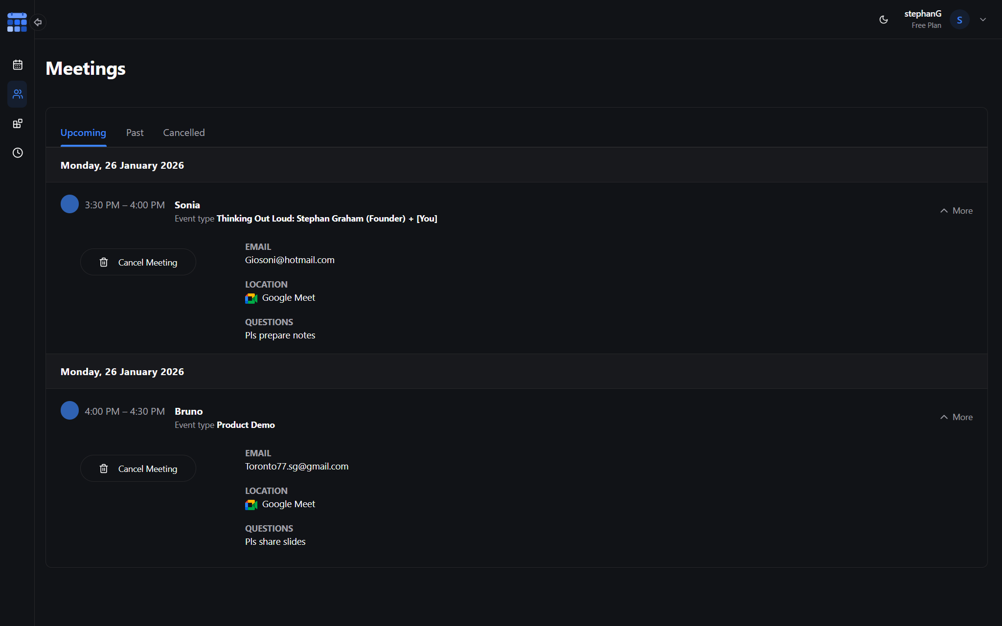Cancel the meeting with Bruno
Viewport: 1002px width, 626px height.
click(x=138, y=469)
